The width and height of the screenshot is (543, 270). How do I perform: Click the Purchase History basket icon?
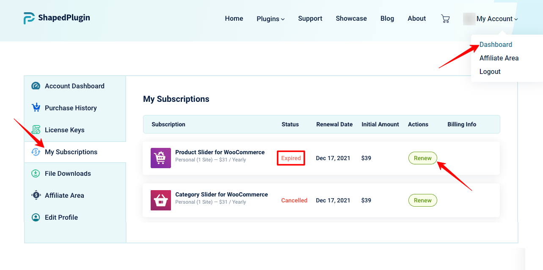[x=36, y=108]
